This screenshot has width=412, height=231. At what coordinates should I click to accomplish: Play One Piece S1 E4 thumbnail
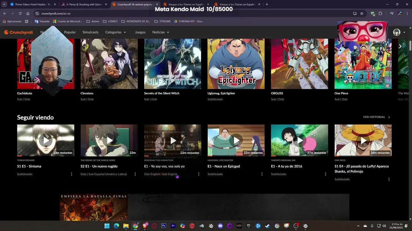[x=363, y=140]
